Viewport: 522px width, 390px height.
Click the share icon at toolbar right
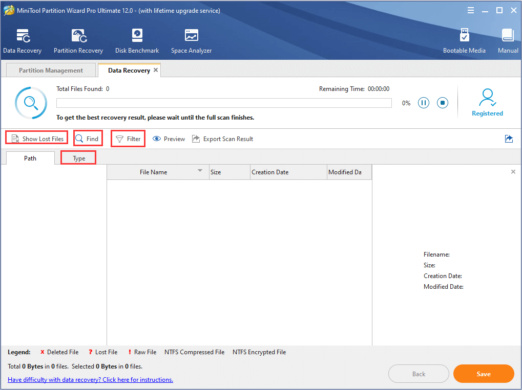[x=509, y=139]
